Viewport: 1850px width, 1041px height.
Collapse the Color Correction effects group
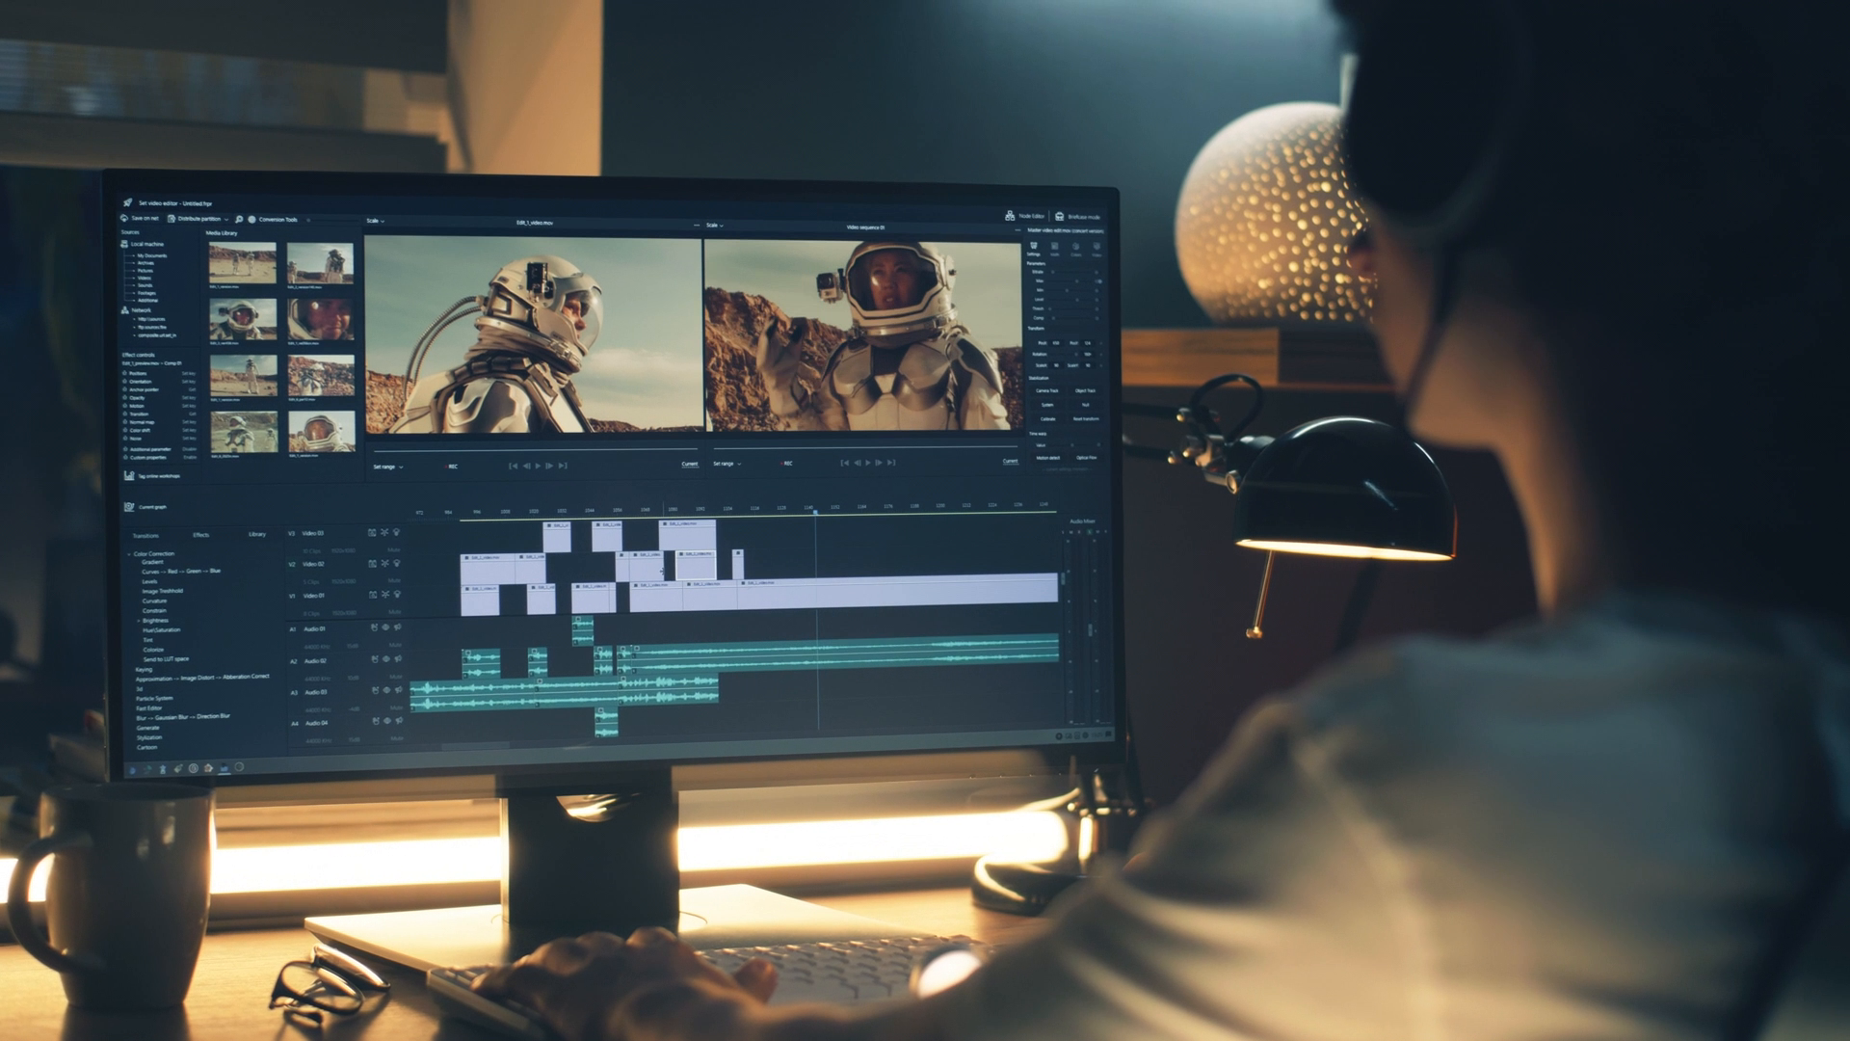click(129, 554)
